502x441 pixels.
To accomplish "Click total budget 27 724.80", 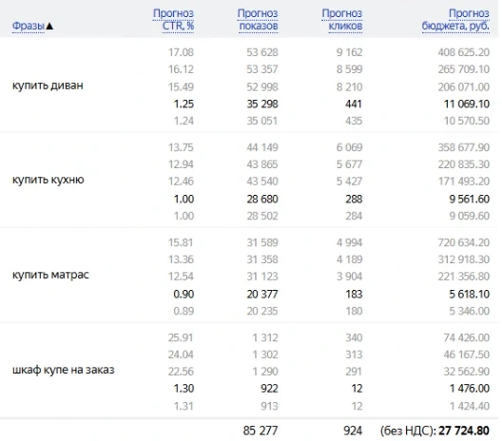I will pos(464,431).
